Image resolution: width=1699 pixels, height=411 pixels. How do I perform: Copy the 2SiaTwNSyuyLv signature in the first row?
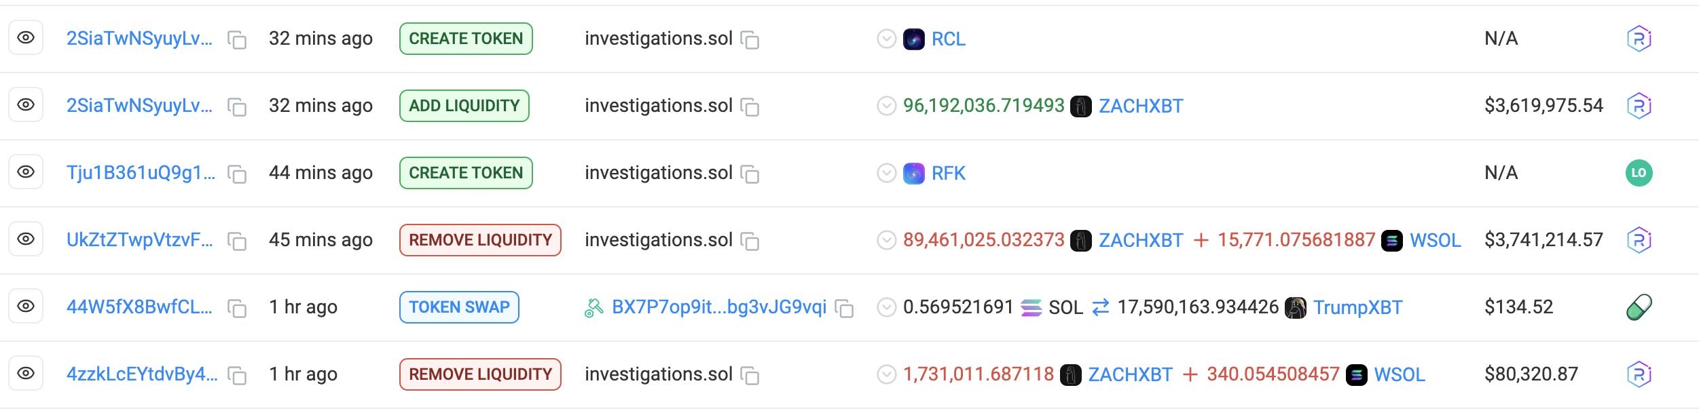click(236, 40)
